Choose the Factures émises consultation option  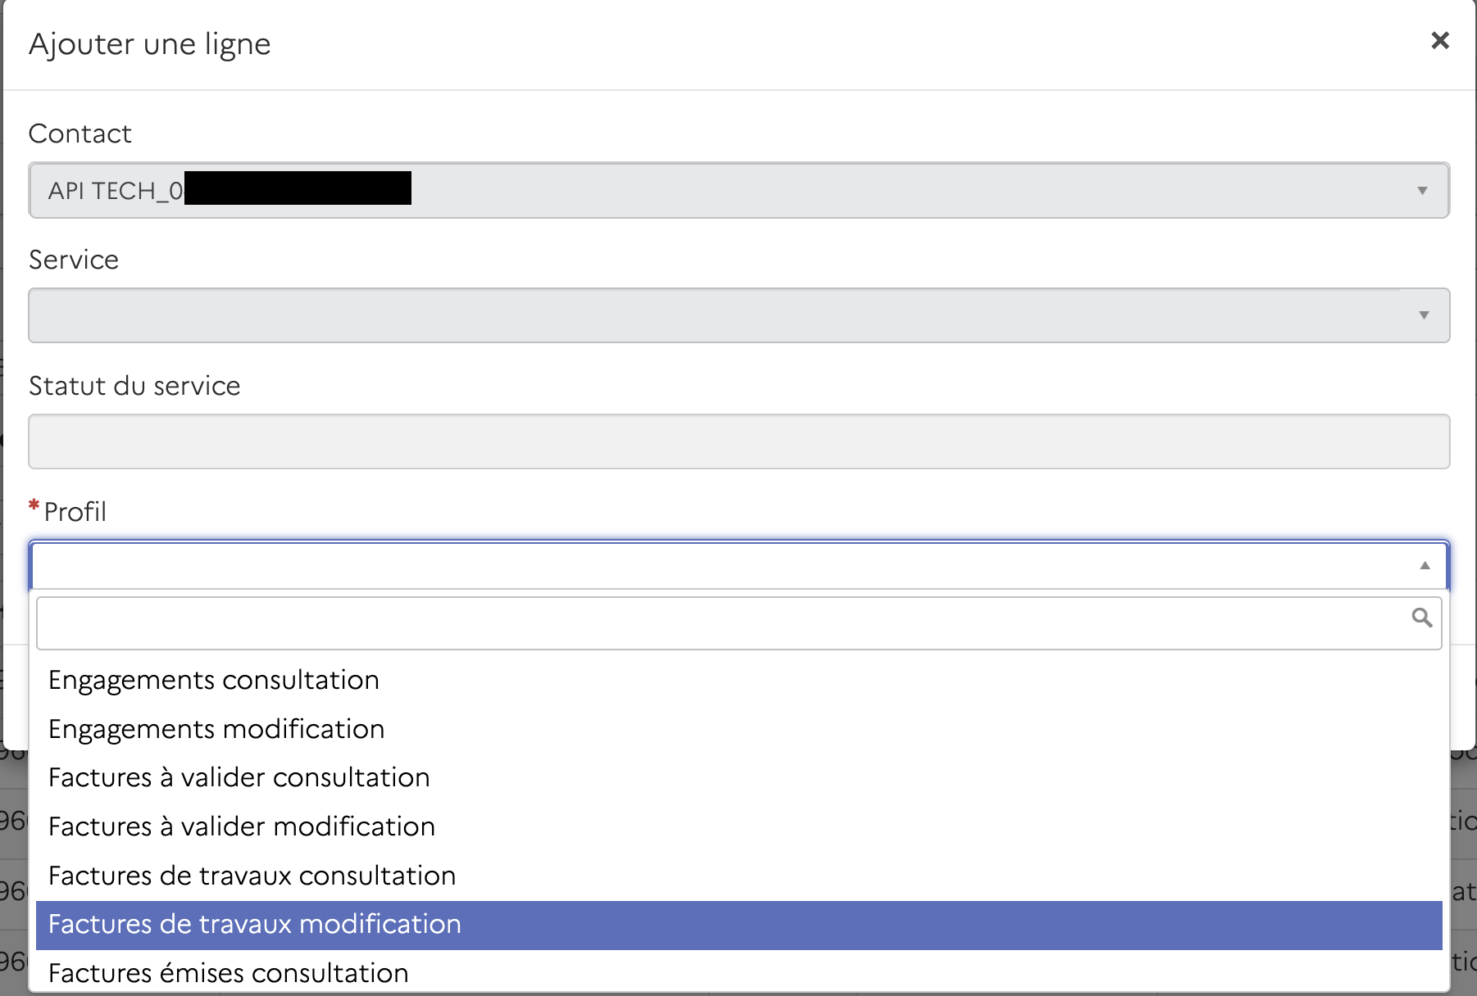pyautogui.click(x=228, y=973)
